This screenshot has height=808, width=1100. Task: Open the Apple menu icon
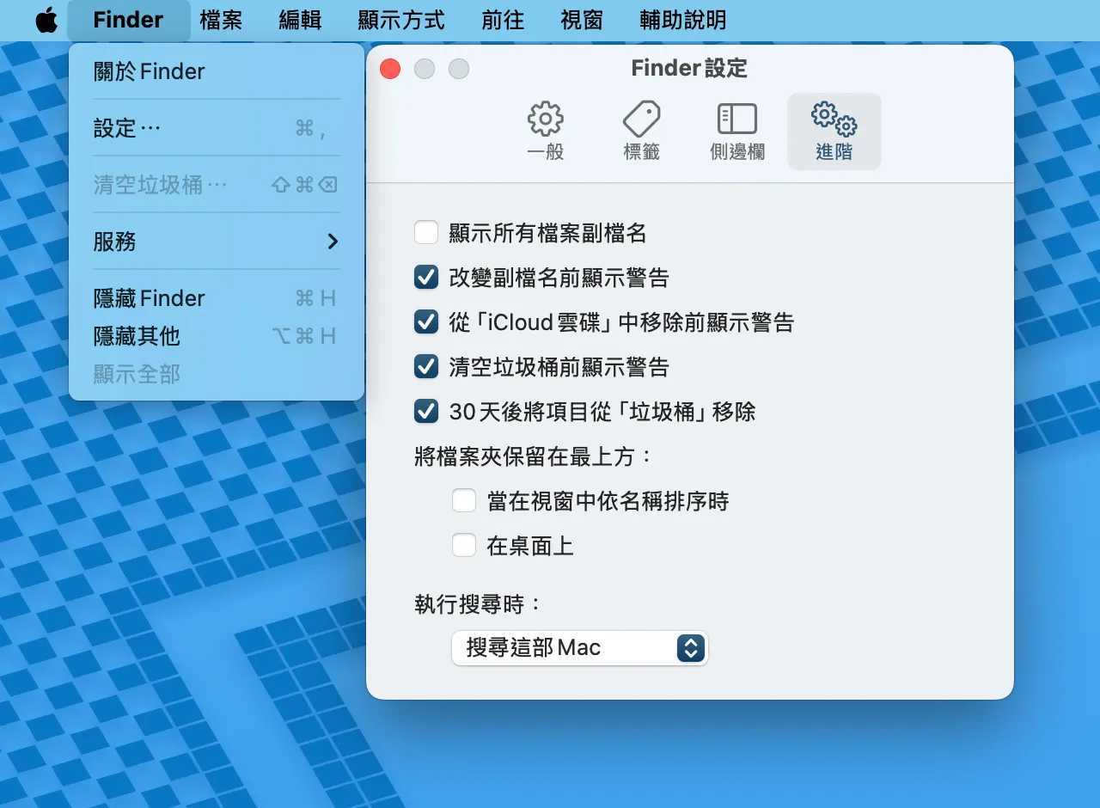(x=46, y=20)
